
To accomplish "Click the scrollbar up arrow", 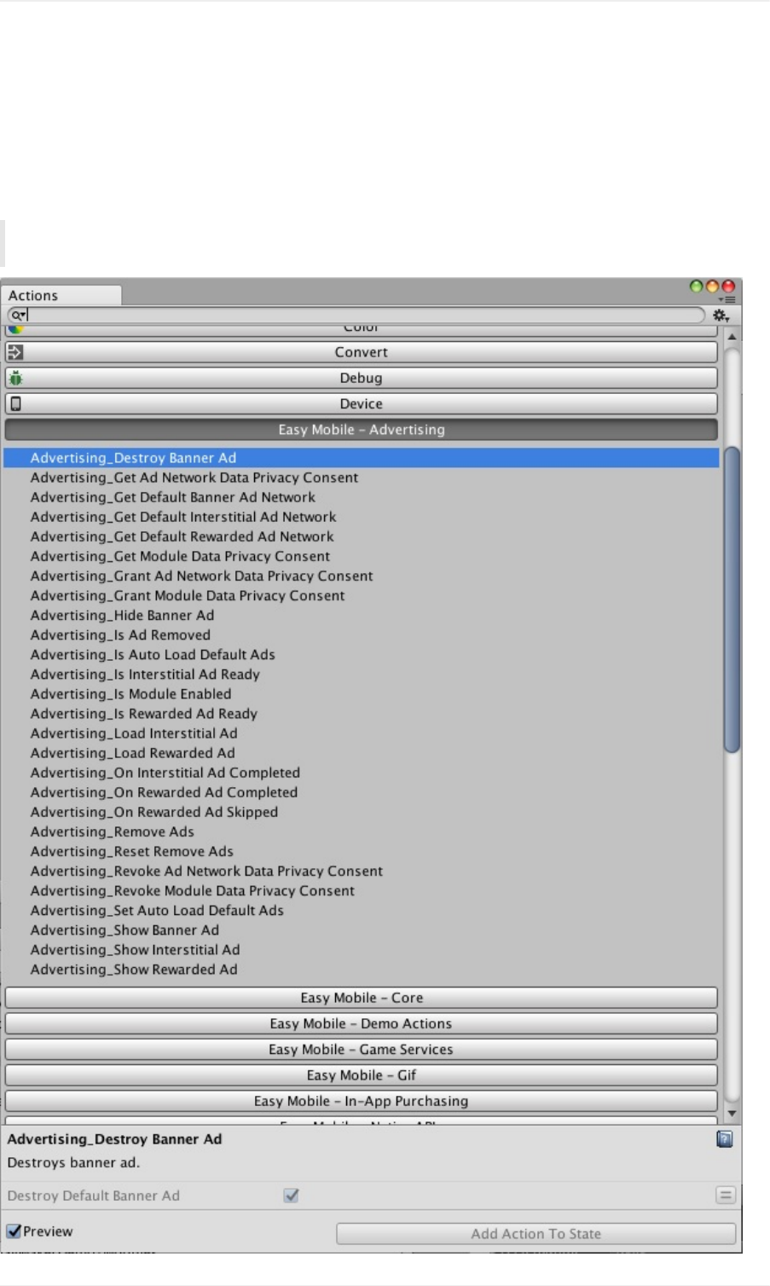I will pos(732,337).
